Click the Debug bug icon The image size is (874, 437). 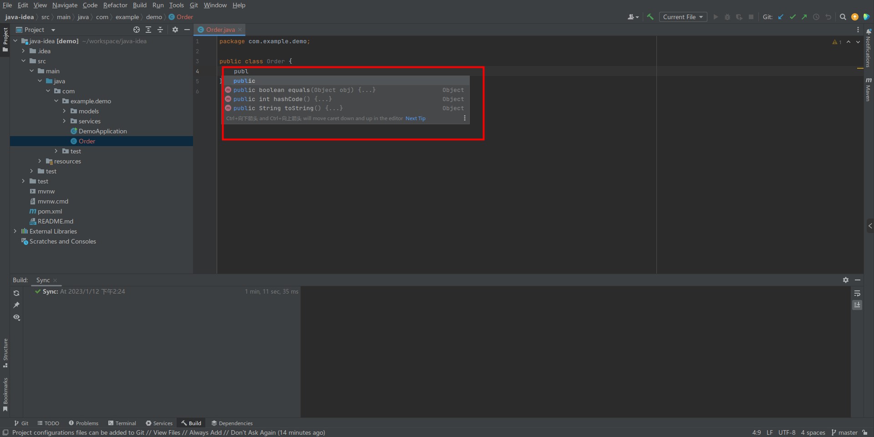[x=727, y=17]
